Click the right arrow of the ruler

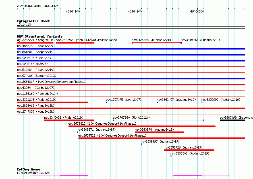point(244,9)
